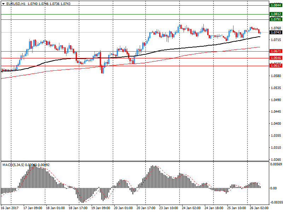This screenshot has width=283, height=212.
Task: Click the 1.0580 price scale value
Action: 276,76
